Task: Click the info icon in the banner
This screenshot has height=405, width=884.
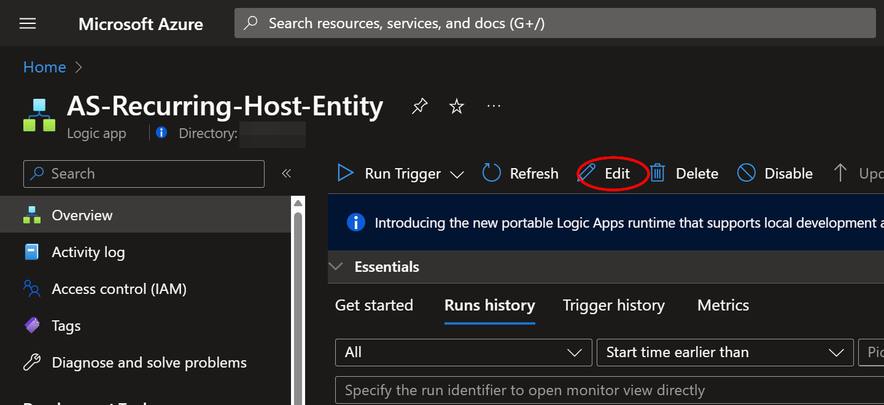Action: (x=356, y=222)
